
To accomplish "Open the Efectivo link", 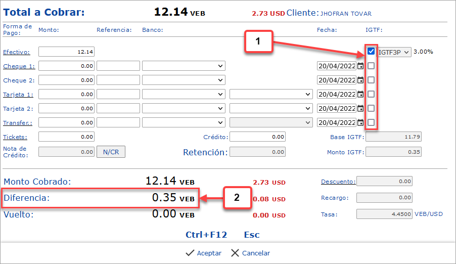I will tap(17, 52).
